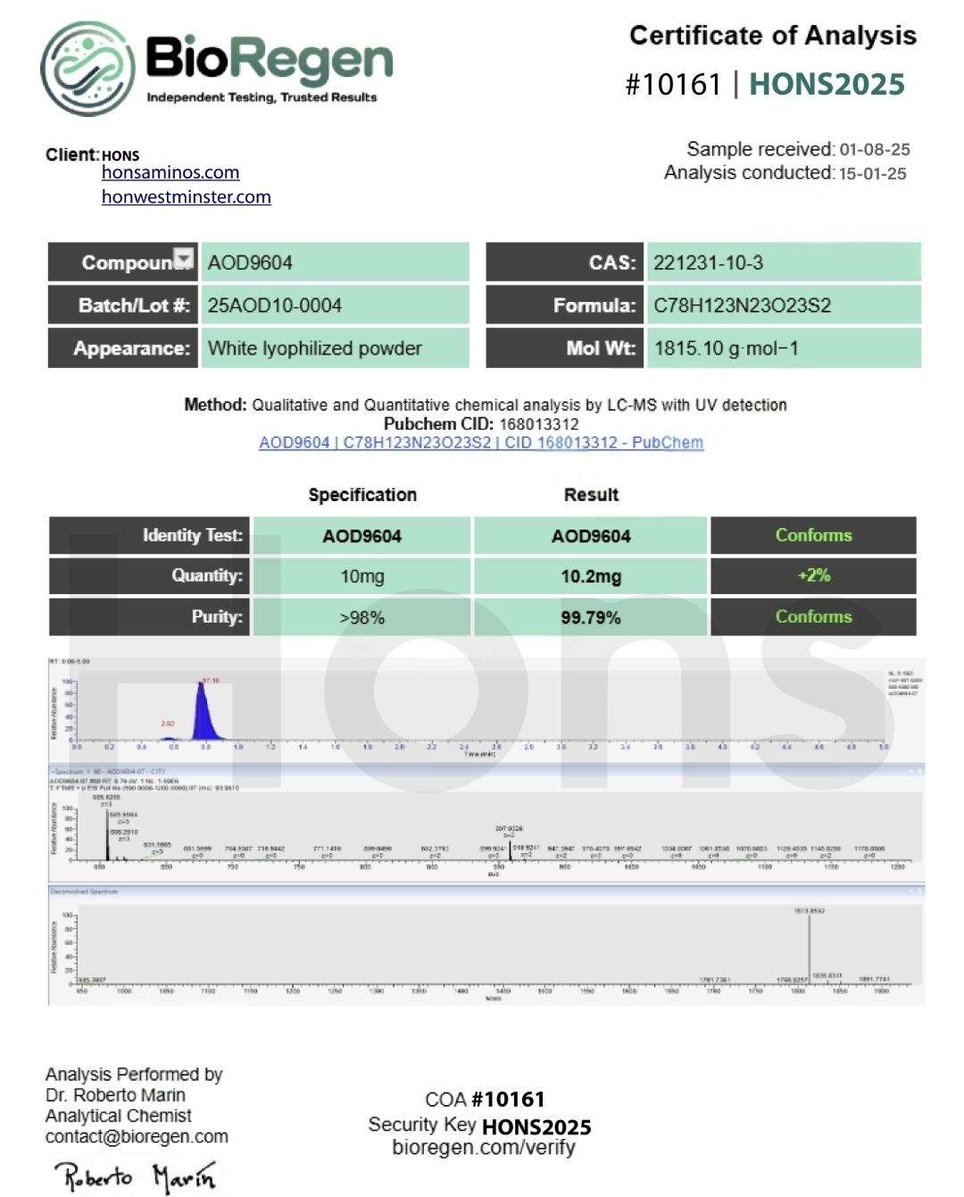Select "COA #10161" in the footer

tap(485, 1100)
